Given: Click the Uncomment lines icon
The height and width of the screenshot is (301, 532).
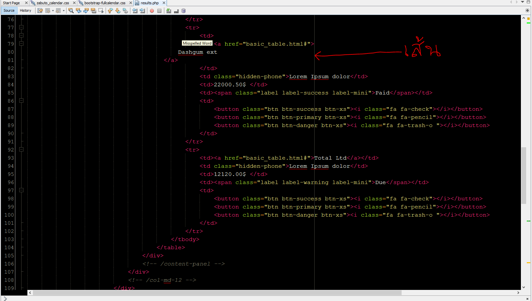Looking at the screenshot, I should (x=176, y=11).
